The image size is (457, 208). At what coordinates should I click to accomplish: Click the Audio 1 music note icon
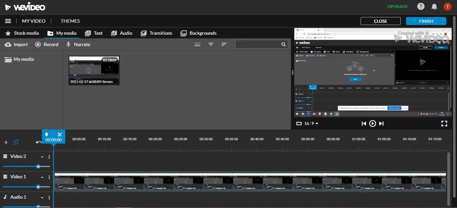[x=5, y=197]
